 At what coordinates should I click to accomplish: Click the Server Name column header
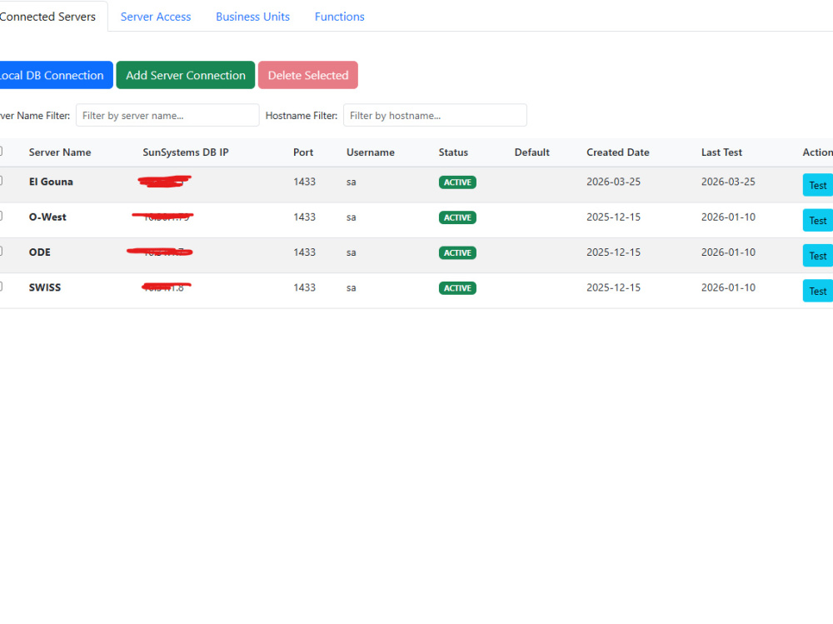click(60, 152)
